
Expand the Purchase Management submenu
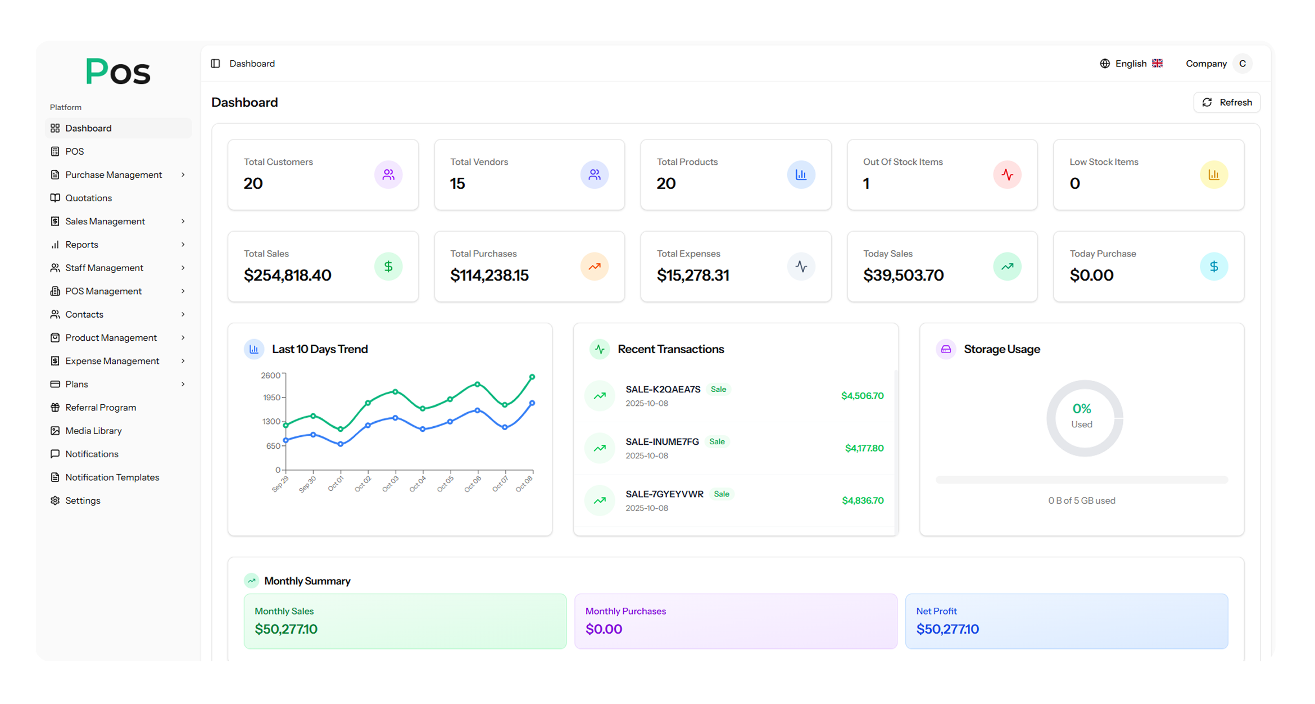point(183,175)
